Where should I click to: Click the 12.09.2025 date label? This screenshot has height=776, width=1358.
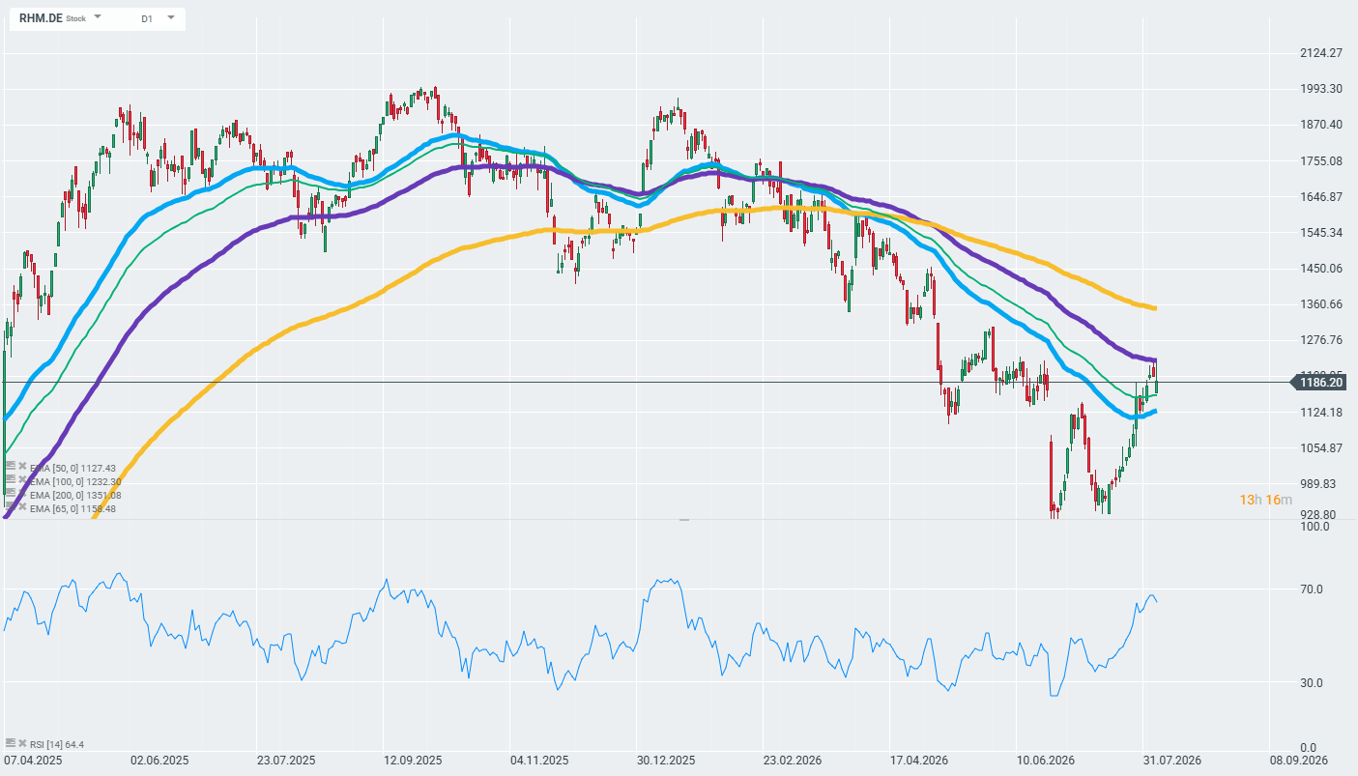[413, 761]
